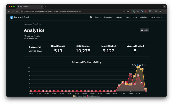Click the forwardemail.net filtered domain text
Screen dimensions: 173x105
pyautogui.click(x=31, y=39)
